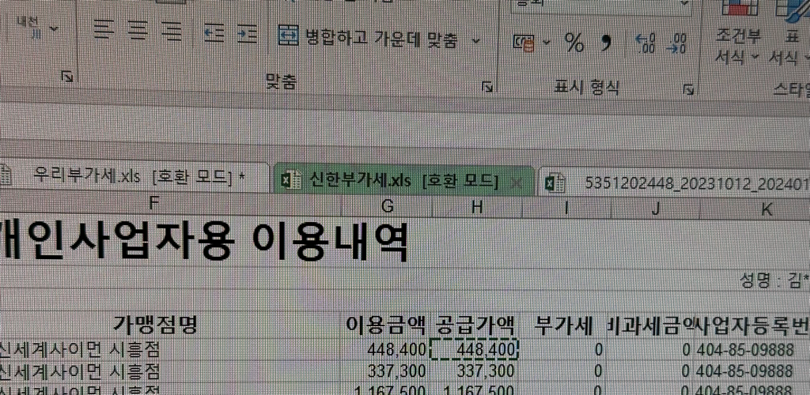Screen dimensions: 810x395
Task: Click the align right icon
Action: point(171,32)
